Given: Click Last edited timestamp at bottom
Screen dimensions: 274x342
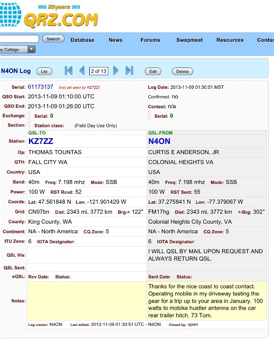Looking at the screenshot, I should [126, 324].
